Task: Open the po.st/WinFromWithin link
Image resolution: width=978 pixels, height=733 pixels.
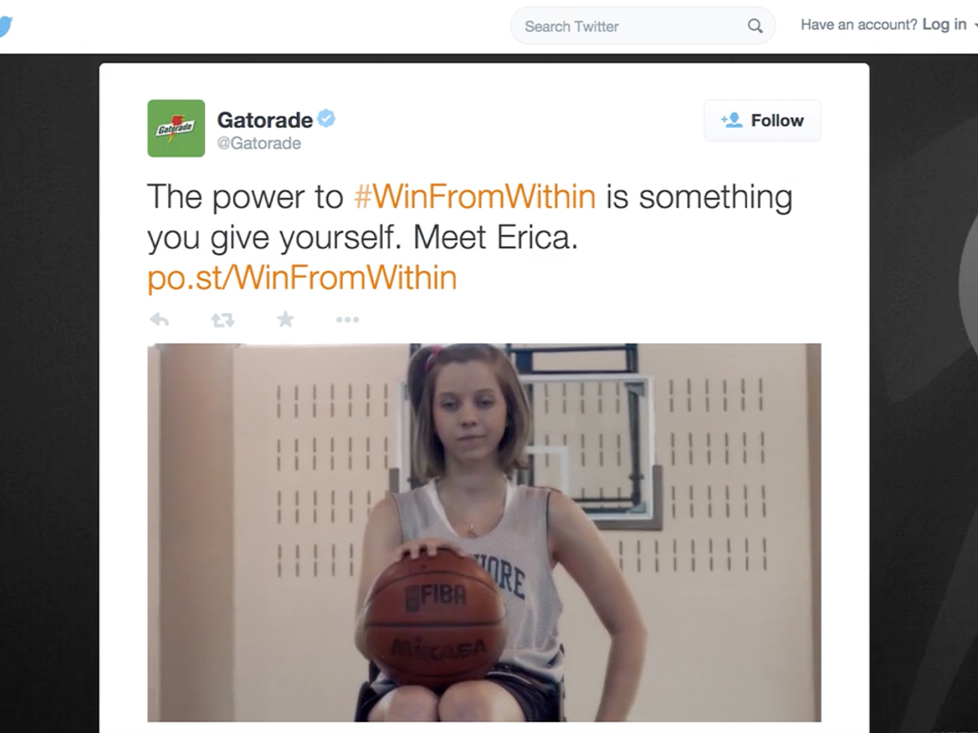Action: tap(302, 278)
